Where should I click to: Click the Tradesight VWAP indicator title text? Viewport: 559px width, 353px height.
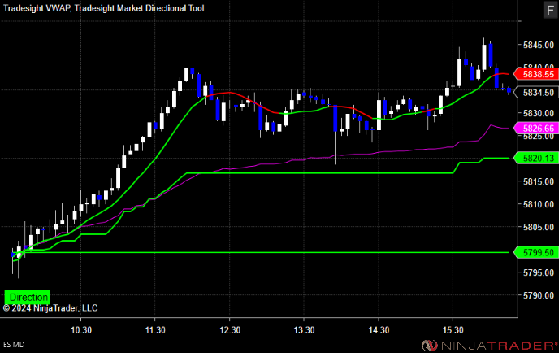(x=37, y=8)
